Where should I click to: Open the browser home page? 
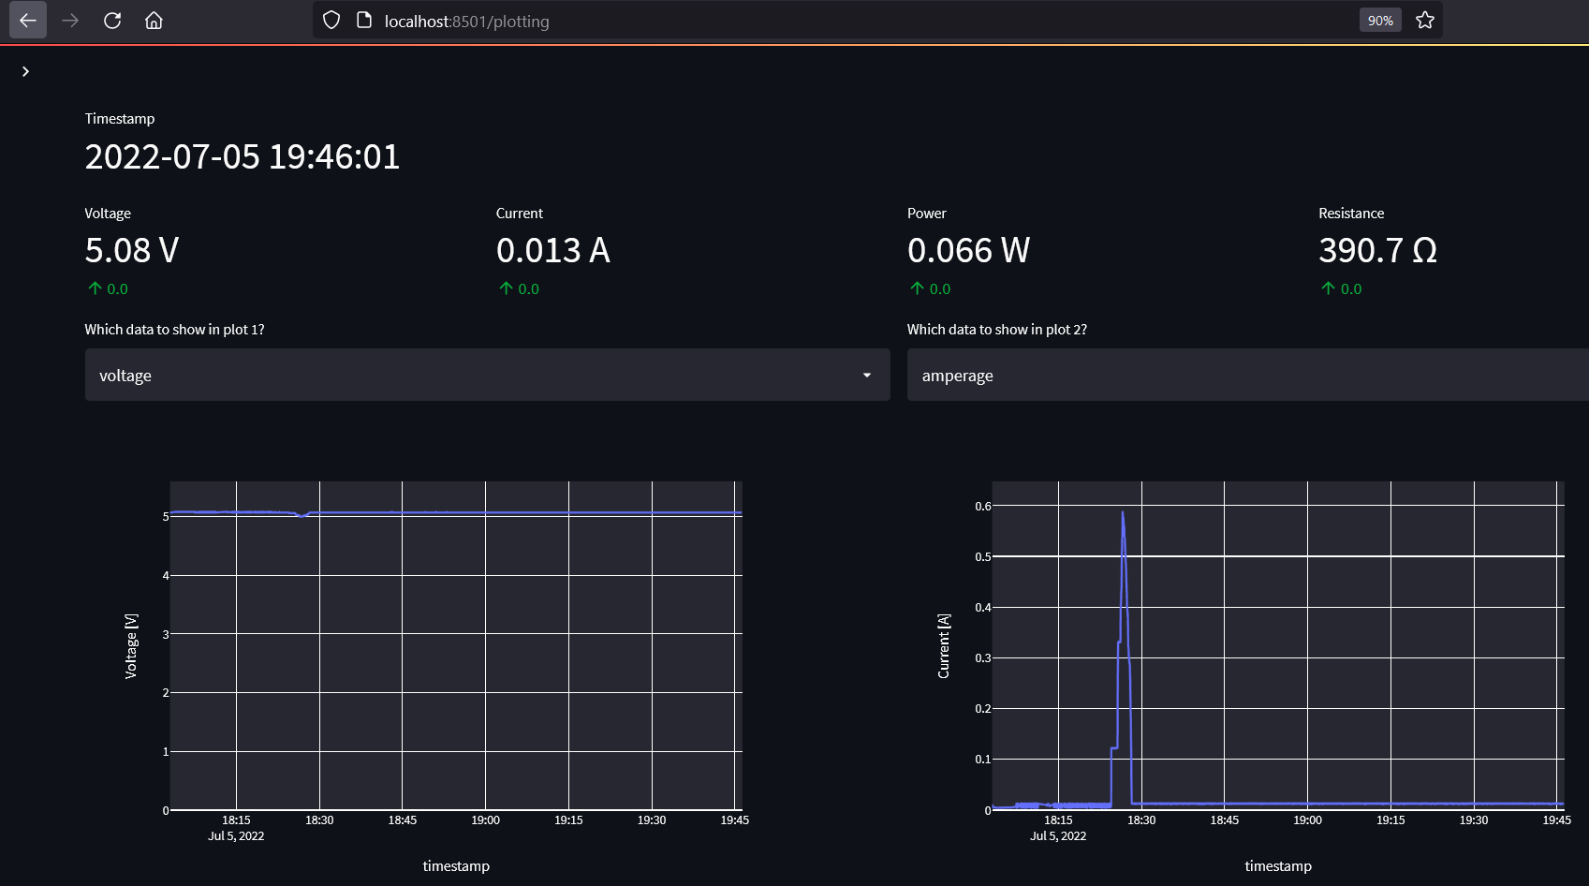coord(154,20)
